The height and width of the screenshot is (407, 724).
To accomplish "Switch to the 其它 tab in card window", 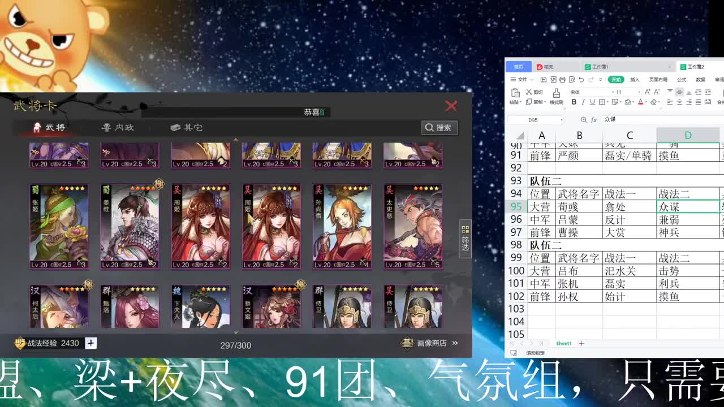I will click(187, 127).
